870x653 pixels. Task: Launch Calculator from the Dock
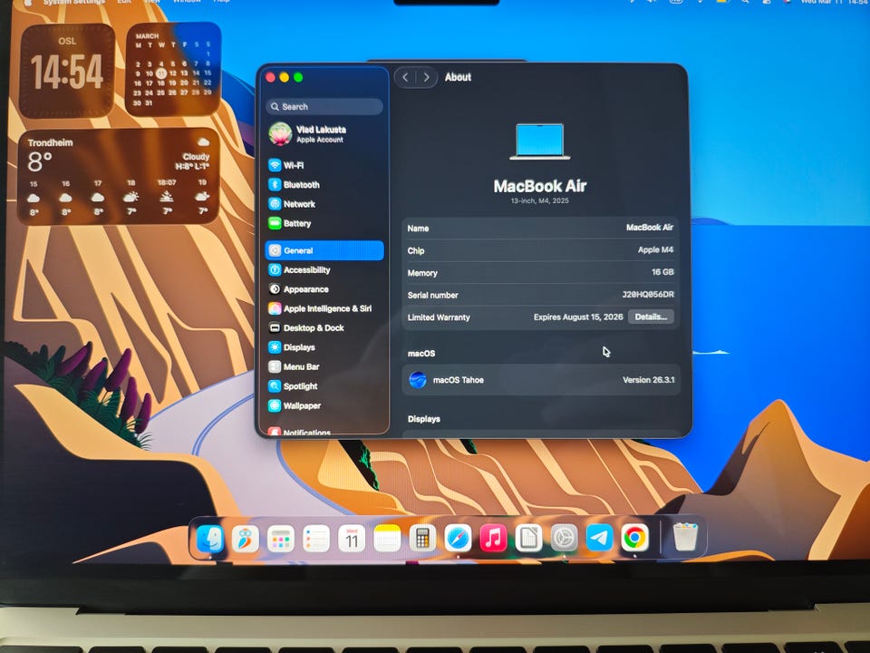(423, 538)
